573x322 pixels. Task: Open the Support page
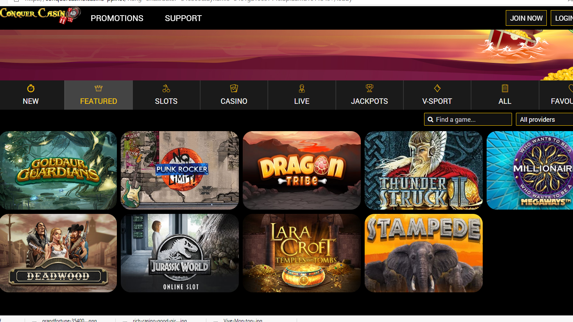tap(183, 18)
